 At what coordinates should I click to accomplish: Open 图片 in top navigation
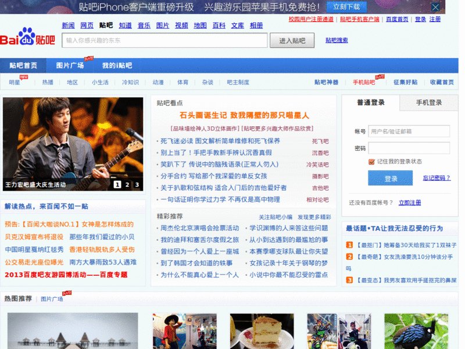coord(163,26)
